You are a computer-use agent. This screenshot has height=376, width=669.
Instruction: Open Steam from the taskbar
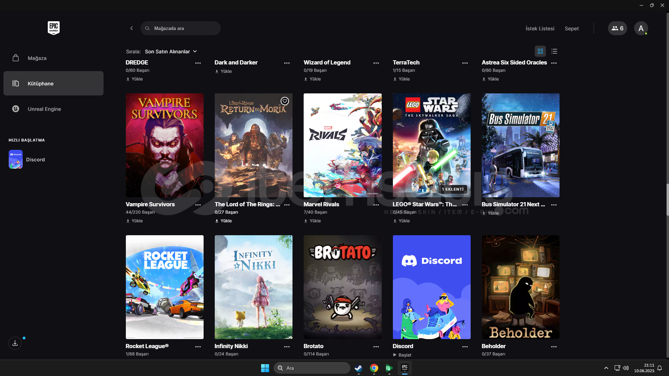[358, 368]
